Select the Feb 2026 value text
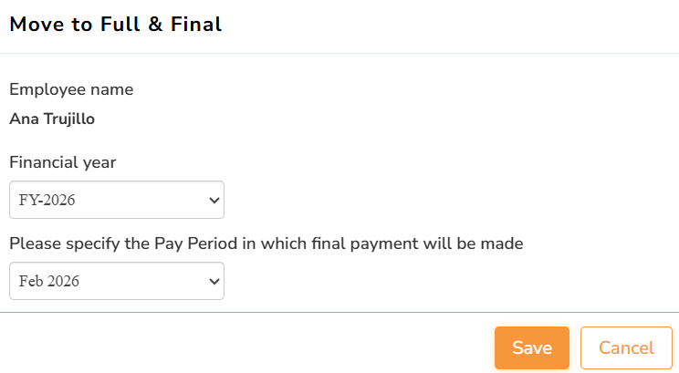Image resolution: width=679 pixels, height=373 pixels. tap(49, 281)
